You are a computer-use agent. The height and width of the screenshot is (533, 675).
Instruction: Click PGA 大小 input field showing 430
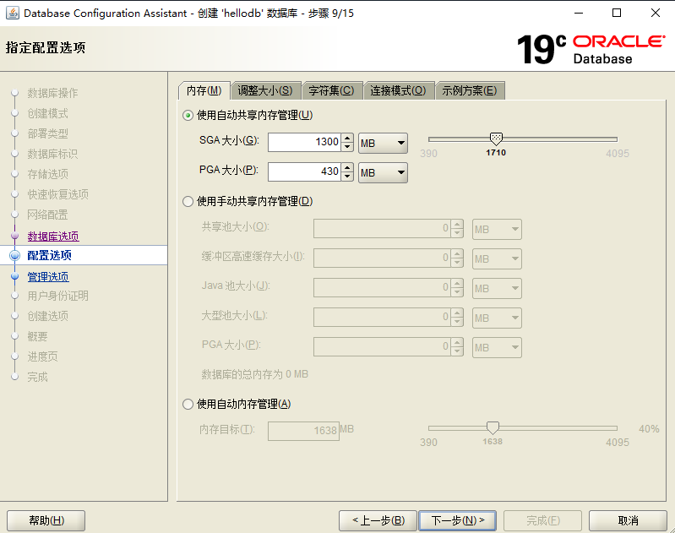[305, 171]
